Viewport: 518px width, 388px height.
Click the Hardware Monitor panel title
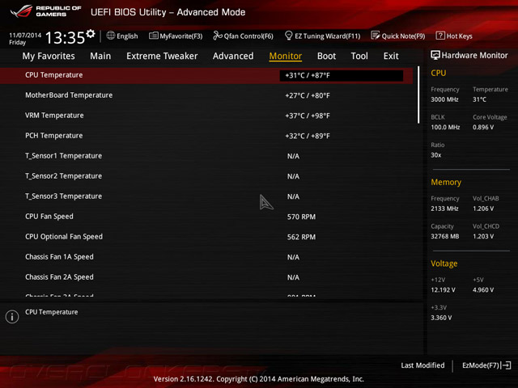pos(475,56)
